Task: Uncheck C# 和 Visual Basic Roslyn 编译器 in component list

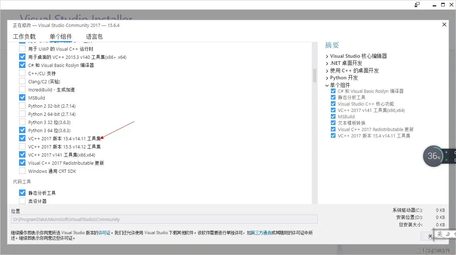Action: [22, 65]
